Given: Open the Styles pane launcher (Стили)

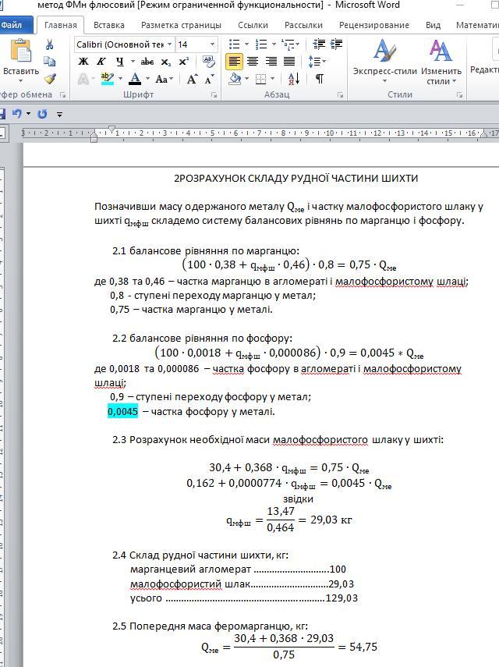Looking at the screenshot, I should pyautogui.click(x=459, y=95).
